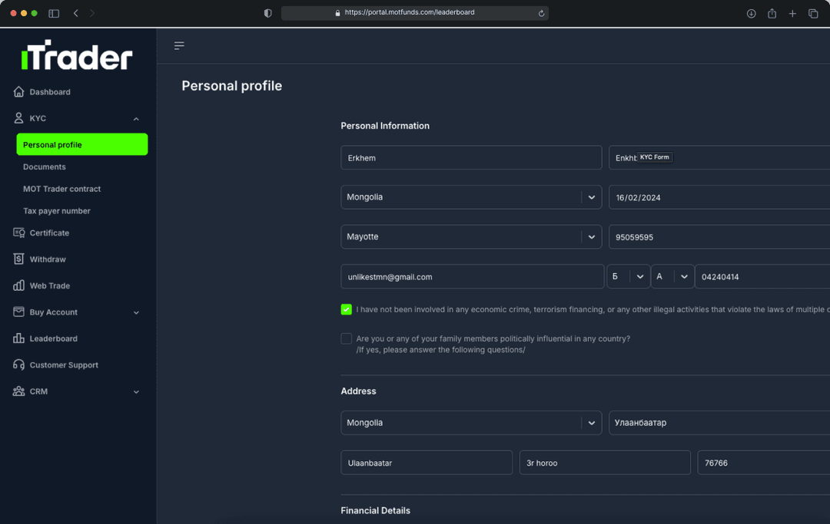Go to Tax payer number page

[57, 211]
